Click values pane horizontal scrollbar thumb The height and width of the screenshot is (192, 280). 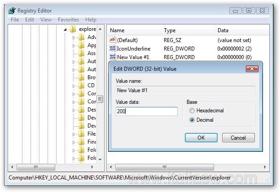coord(165,167)
